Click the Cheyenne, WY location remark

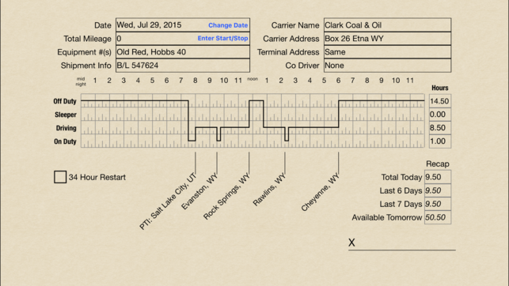[320, 192]
